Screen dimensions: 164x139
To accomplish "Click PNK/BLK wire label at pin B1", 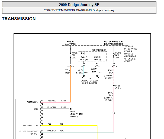I will pyautogui.click(x=52, y=131).
